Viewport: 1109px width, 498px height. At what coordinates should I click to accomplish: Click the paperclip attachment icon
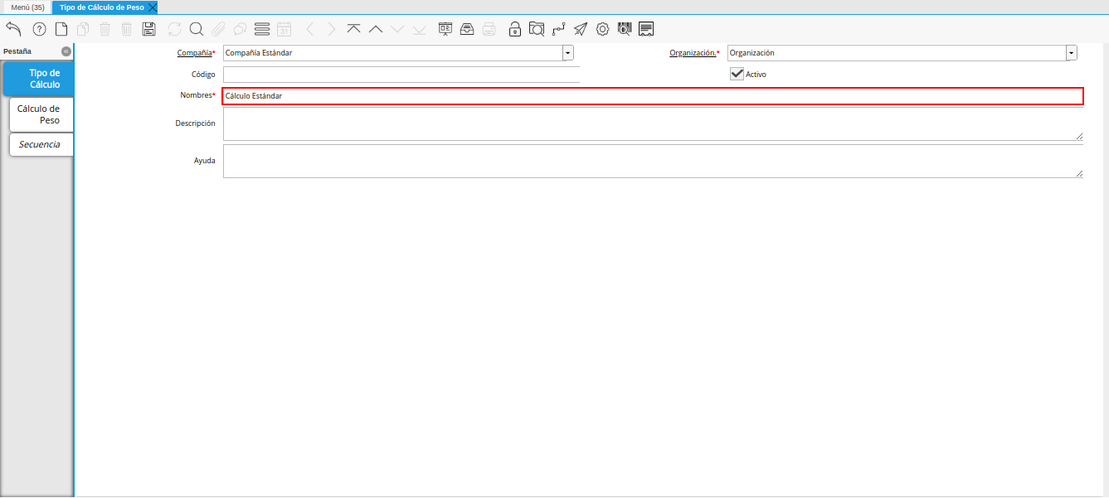(218, 29)
